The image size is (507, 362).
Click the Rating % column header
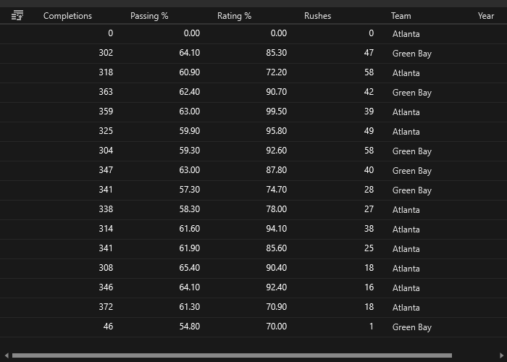pos(235,16)
